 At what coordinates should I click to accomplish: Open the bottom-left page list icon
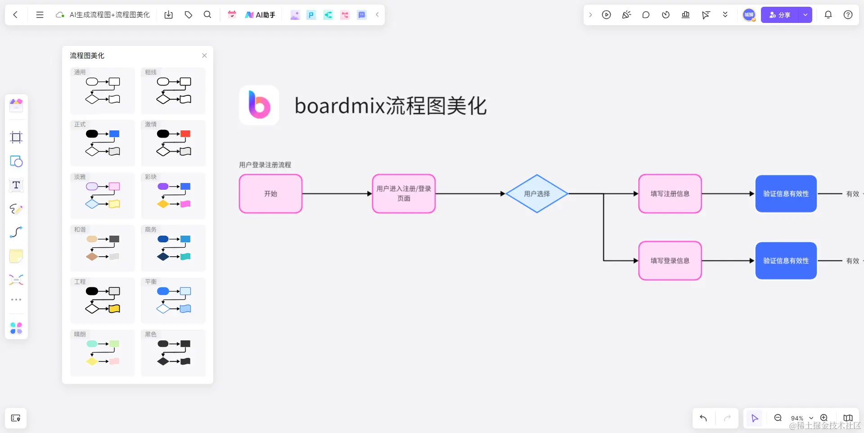click(16, 418)
